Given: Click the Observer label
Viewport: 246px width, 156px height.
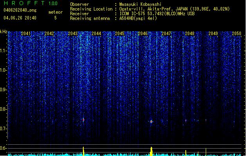Looking at the screenshot, I should [x=79, y=4].
